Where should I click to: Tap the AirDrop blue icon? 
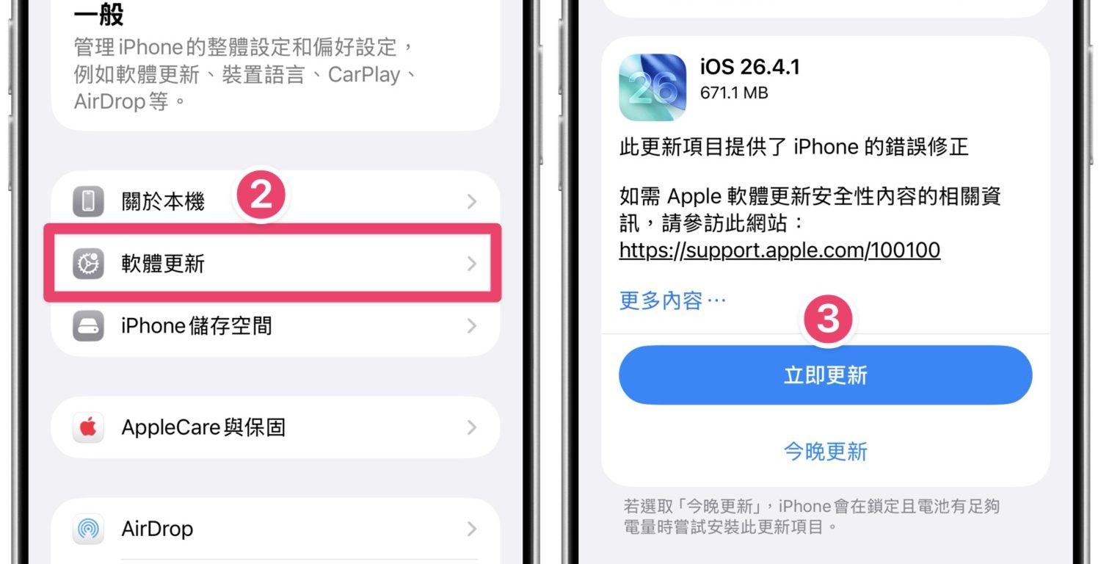[88, 529]
